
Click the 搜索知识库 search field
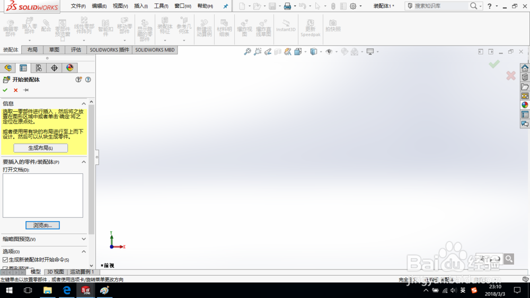440,6
